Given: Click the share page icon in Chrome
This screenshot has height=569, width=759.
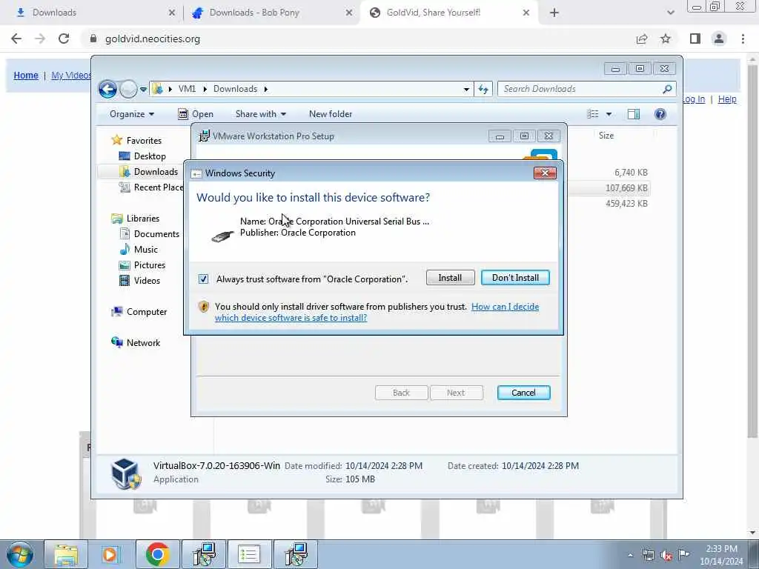Looking at the screenshot, I should 642,39.
